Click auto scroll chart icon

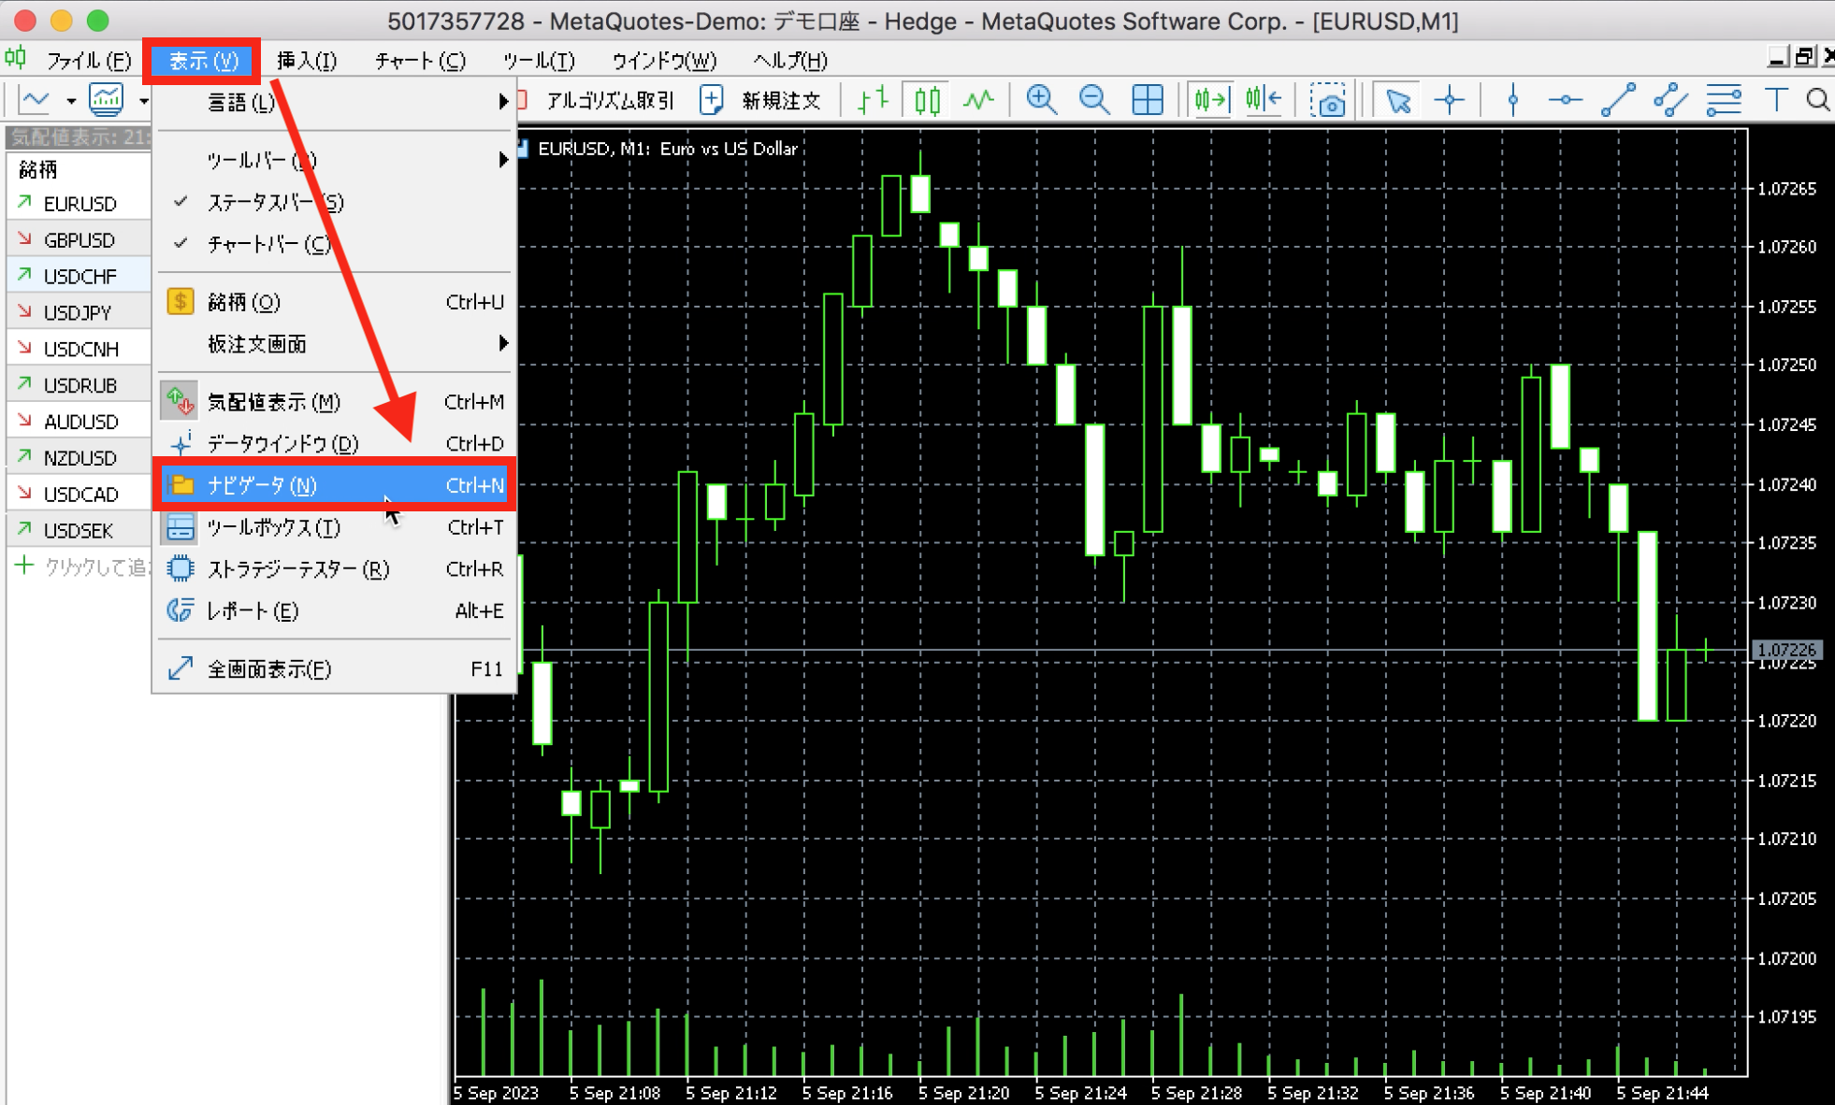[1210, 99]
